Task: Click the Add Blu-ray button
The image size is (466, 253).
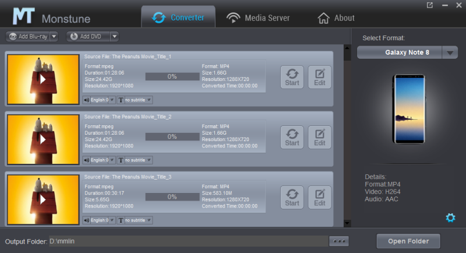Action: 28,36
